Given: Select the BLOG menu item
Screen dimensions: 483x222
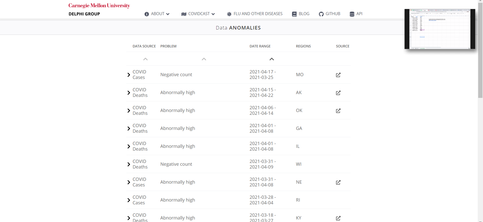Looking at the screenshot, I should 304,14.
